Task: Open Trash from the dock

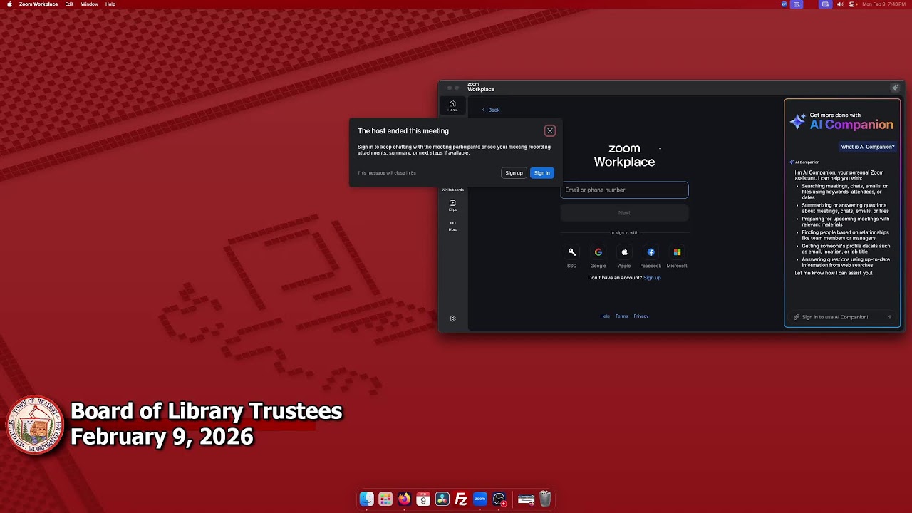Action: (545, 499)
